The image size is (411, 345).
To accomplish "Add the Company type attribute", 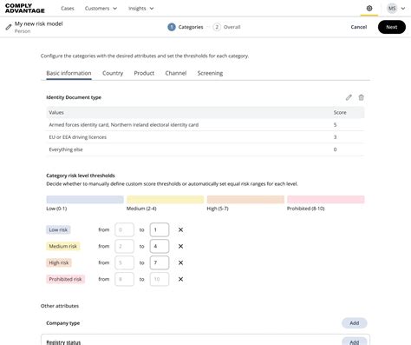I will pyautogui.click(x=355, y=323).
